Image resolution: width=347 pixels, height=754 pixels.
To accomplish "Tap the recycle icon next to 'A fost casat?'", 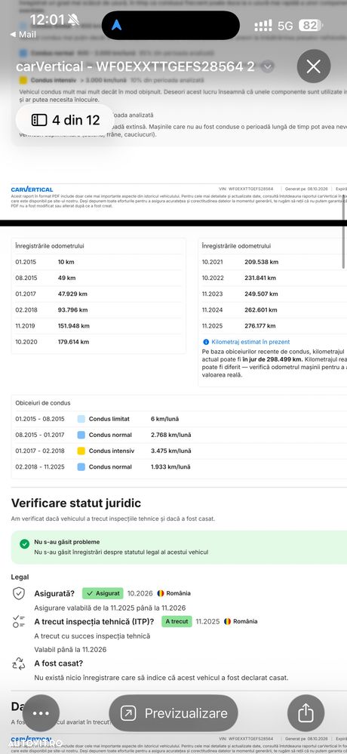I will (x=18, y=663).
